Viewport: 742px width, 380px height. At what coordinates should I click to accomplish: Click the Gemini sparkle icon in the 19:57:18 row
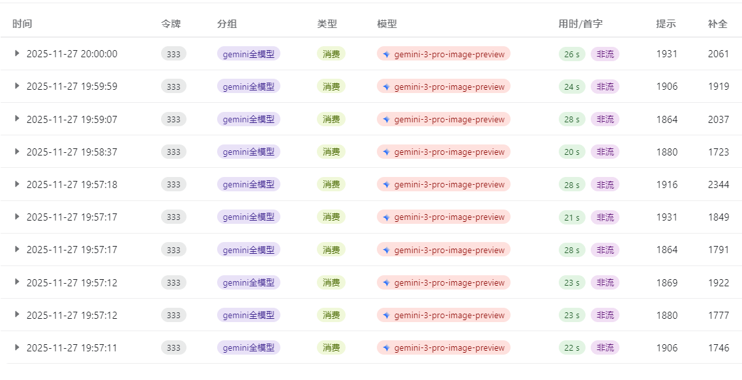[386, 185]
